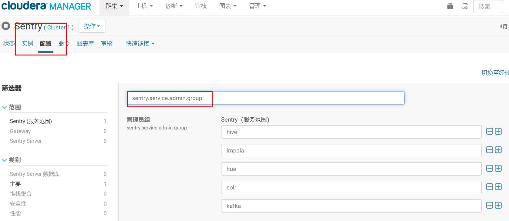Switch to the 状态 tab
The height and width of the screenshot is (221, 509).
pyautogui.click(x=9, y=44)
